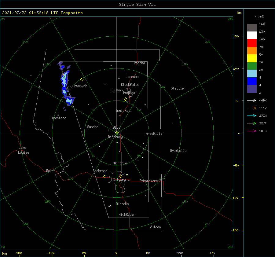Click the asterisk marker east of Innisfail
The height and width of the screenshot is (257, 275).
pos(145,105)
